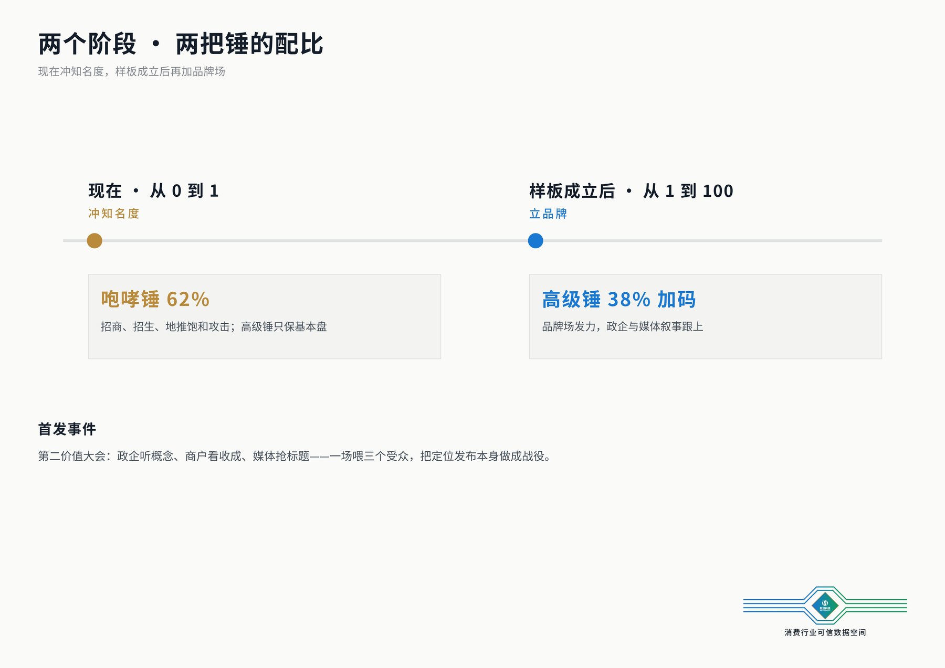Image resolution: width=945 pixels, height=668 pixels.
Task: Click the card title 咆哮锤 62%
Action: [x=155, y=299]
